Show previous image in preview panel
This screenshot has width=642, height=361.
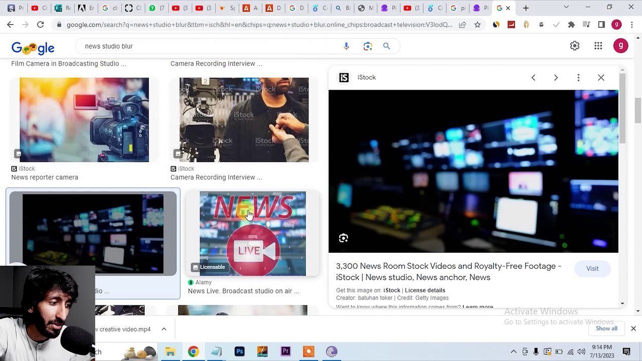point(533,78)
